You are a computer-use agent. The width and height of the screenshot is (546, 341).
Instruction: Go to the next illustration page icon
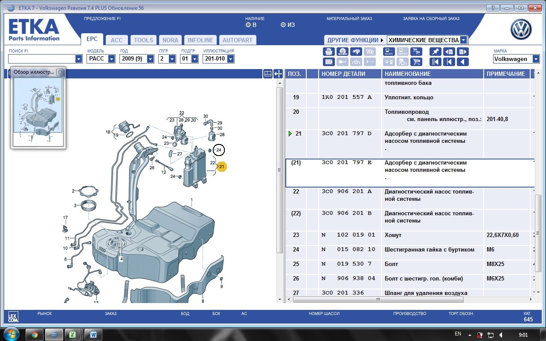pos(463,52)
